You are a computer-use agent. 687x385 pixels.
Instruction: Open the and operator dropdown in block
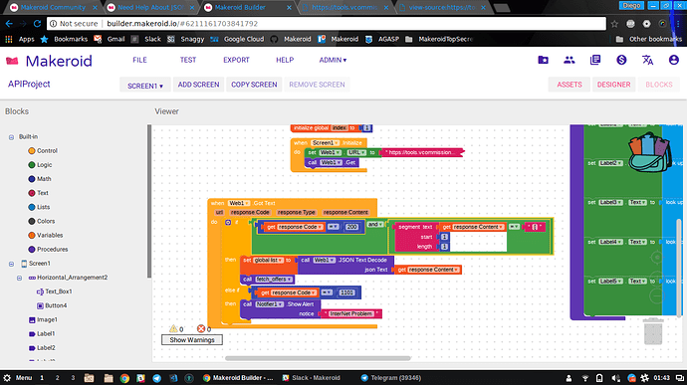375,224
